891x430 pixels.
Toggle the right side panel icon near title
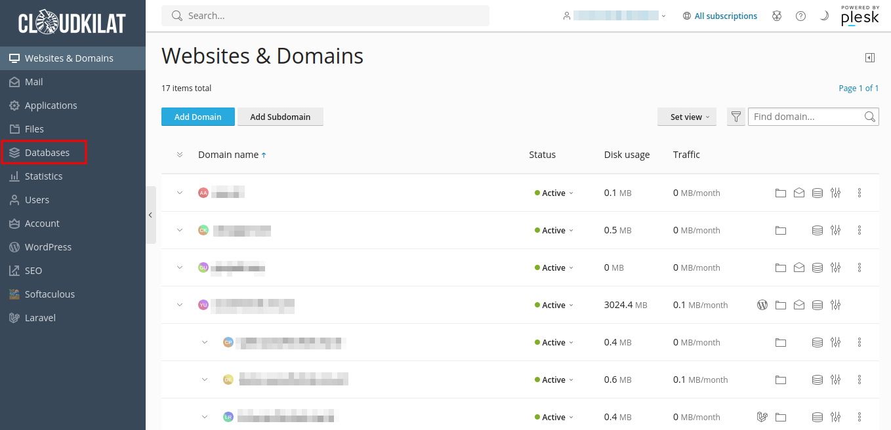869,58
